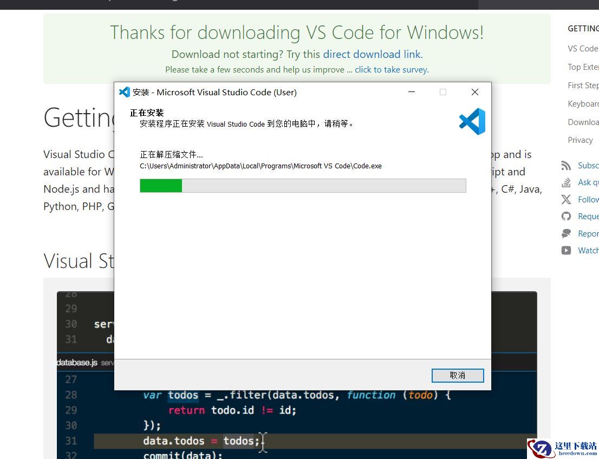Click the Stack Overflow icon beside Ask
The image size is (599, 459).
tap(566, 182)
